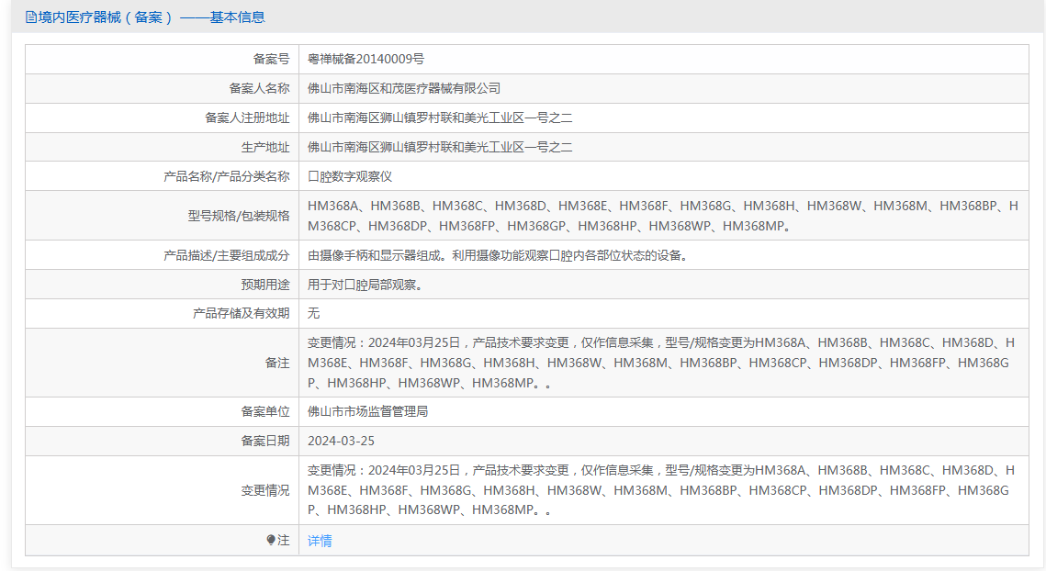Click the 备案单位 label
1046x571 pixels.
point(265,411)
